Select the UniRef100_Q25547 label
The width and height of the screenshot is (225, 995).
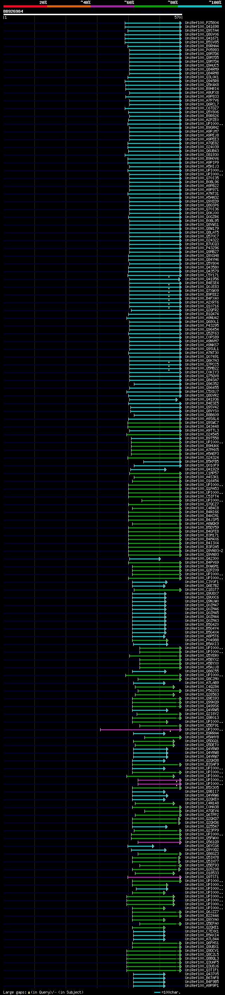(x=201, y=827)
